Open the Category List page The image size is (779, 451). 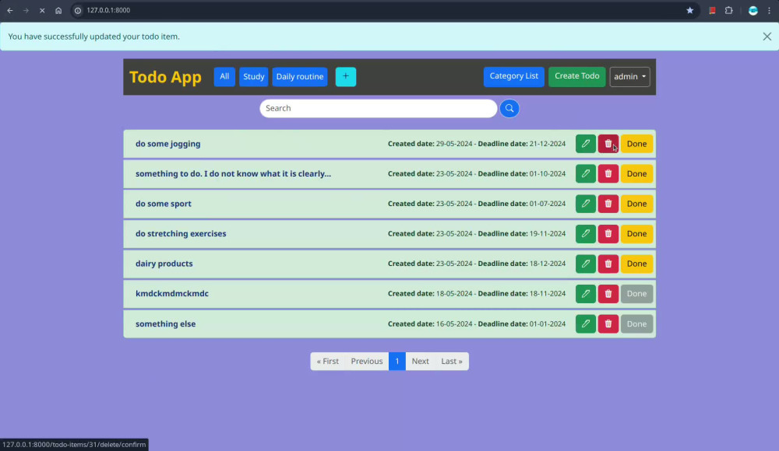click(x=513, y=76)
